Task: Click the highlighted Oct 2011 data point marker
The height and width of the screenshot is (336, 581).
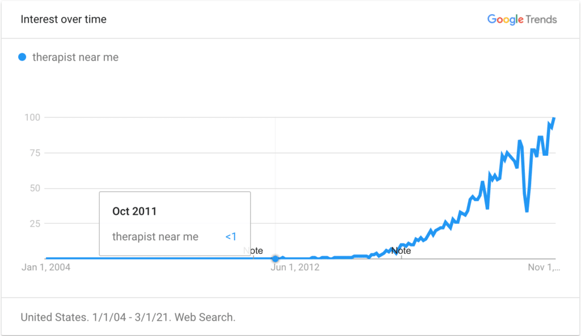Action: (275, 258)
